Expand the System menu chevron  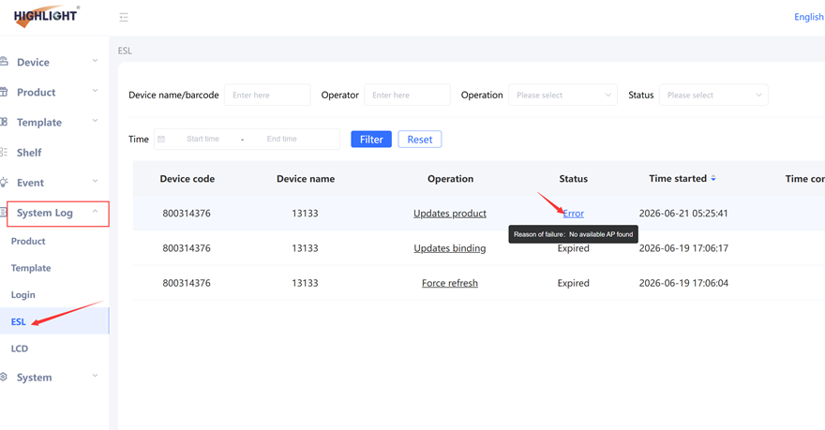click(x=96, y=376)
